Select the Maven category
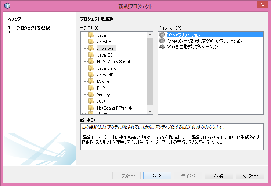The image size is (271, 186). pyautogui.click(x=103, y=81)
